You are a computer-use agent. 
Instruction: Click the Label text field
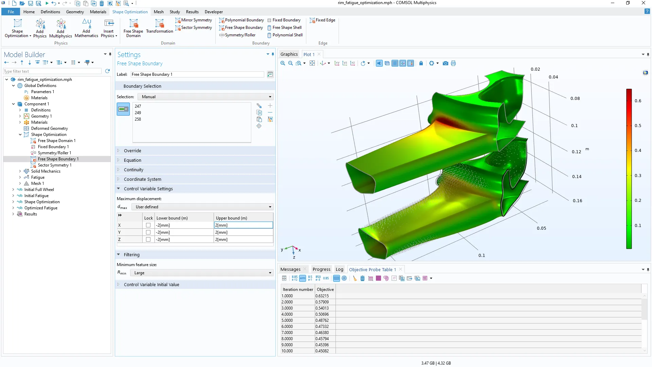[197, 74]
